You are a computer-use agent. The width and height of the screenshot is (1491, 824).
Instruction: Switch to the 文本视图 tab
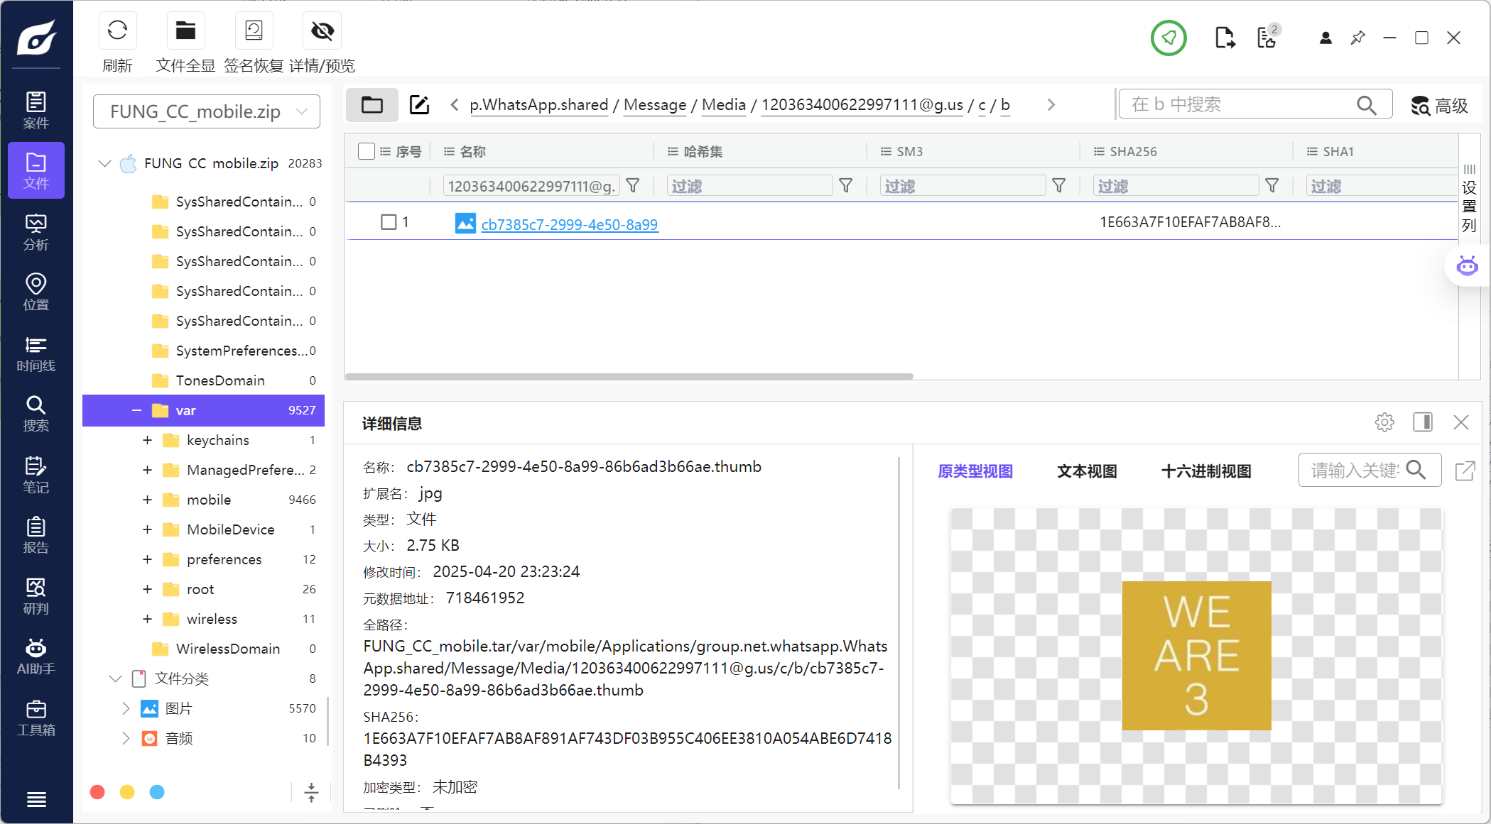click(x=1086, y=471)
